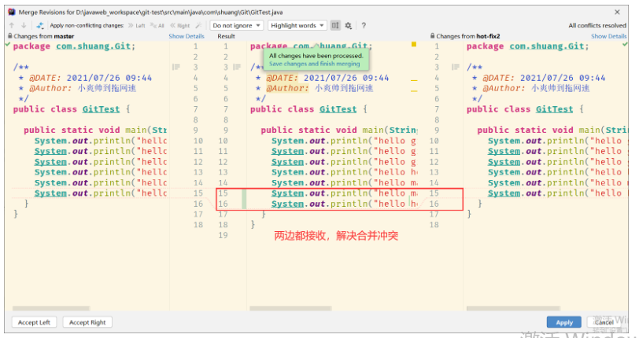This screenshot has width=639, height=338.
Task: Click the Apply button
Action: tap(564, 322)
